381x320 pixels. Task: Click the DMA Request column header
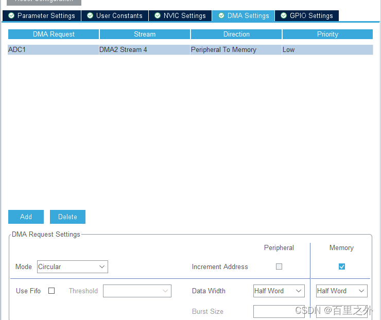(54, 34)
